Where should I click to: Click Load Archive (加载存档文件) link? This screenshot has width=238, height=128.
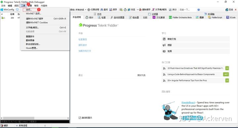pyautogui.click(x=85, y=51)
